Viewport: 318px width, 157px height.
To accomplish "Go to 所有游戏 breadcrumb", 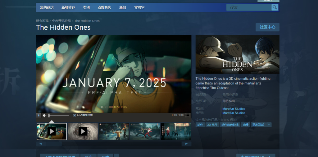I will pos(42,21).
